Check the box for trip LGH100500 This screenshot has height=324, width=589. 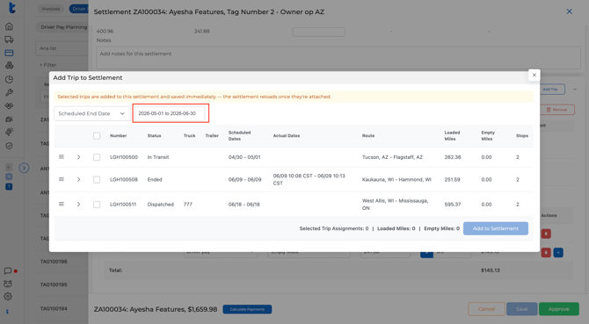tap(97, 157)
